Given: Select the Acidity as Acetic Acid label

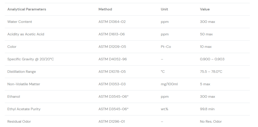Looking at the screenshot, I should click(x=26, y=34).
